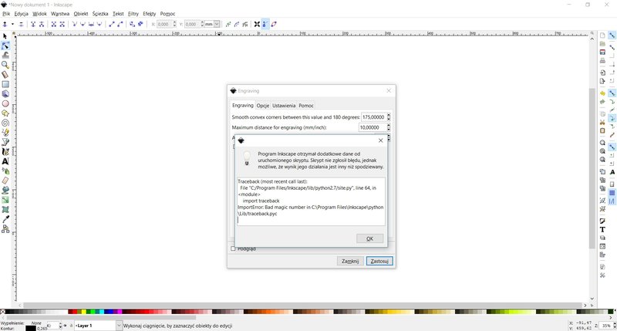The width and height of the screenshot is (617, 331).
Task: Click the Zamknij button
Action: [350, 261]
